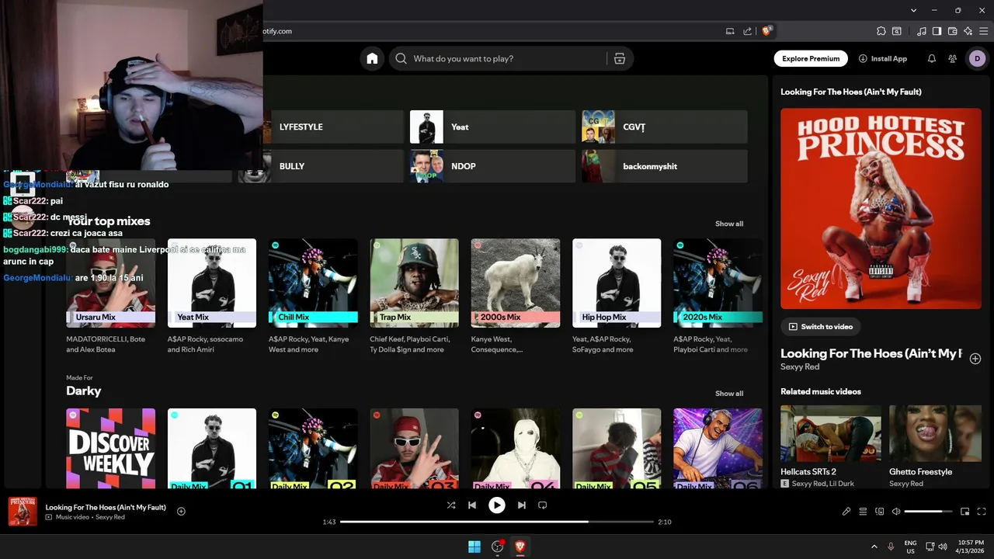994x559 pixels.
Task: Mute Spotify with speaker icon
Action: tap(896, 512)
